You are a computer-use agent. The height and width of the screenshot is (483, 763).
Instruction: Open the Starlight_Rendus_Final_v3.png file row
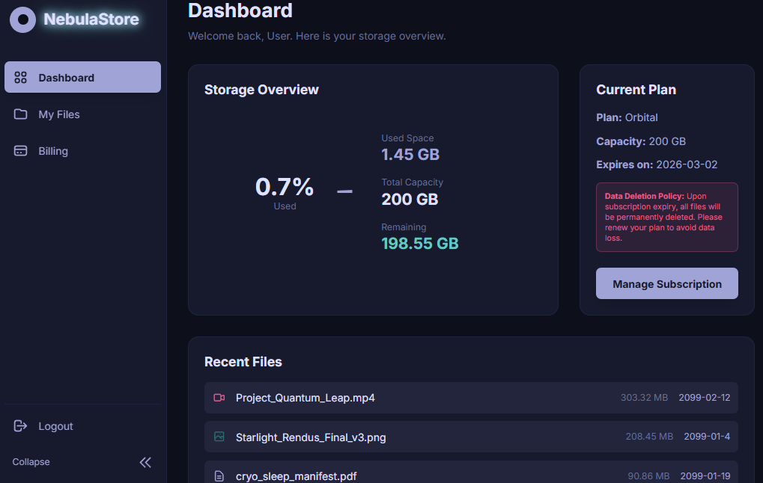pos(470,437)
